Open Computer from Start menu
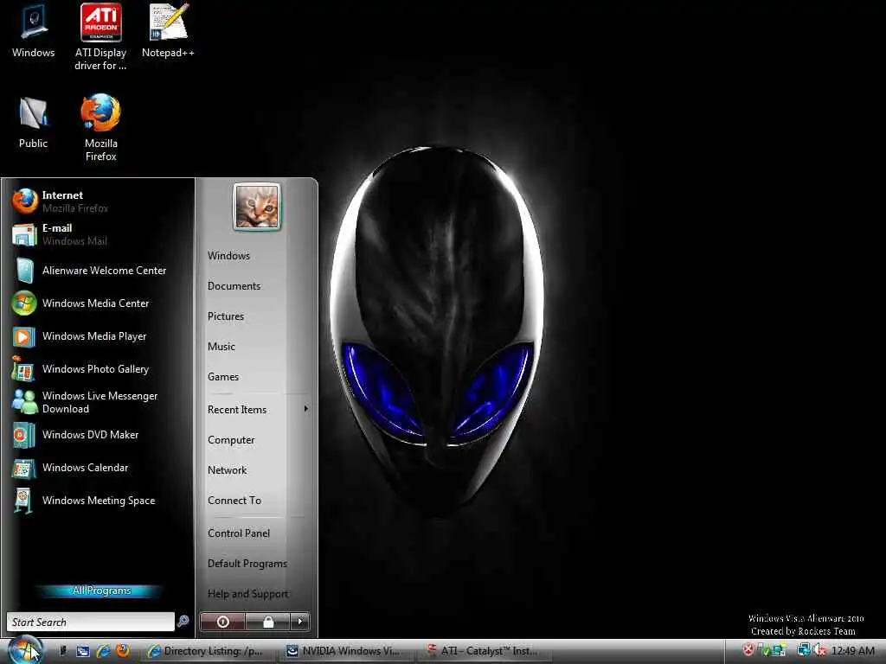 pyautogui.click(x=231, y=440)
